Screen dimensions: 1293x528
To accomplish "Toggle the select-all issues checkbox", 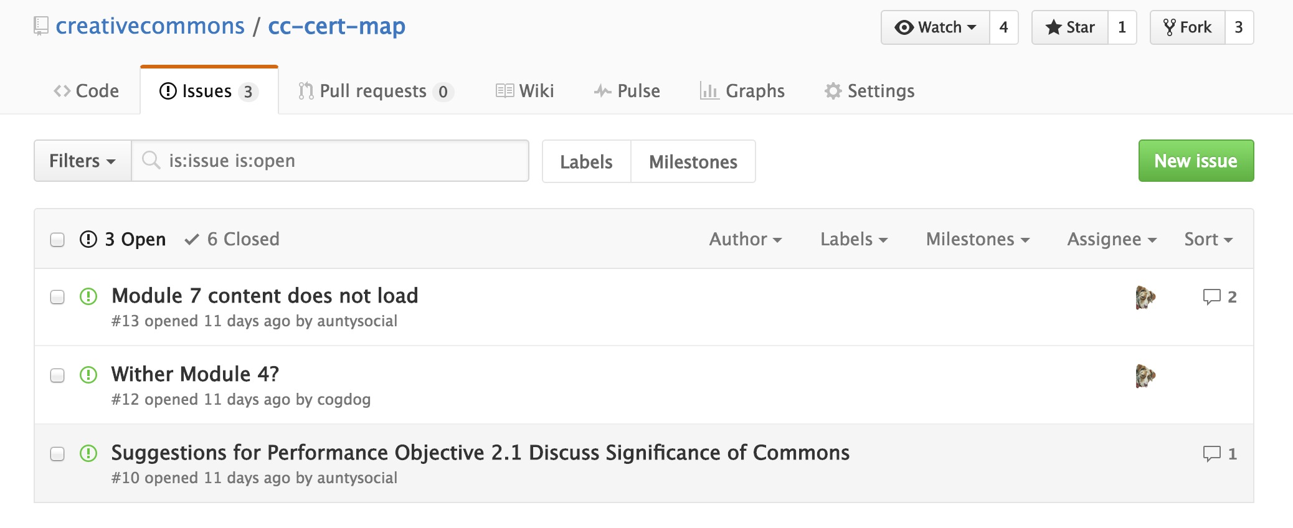I will pyautogui.click(x=57, y=240).
